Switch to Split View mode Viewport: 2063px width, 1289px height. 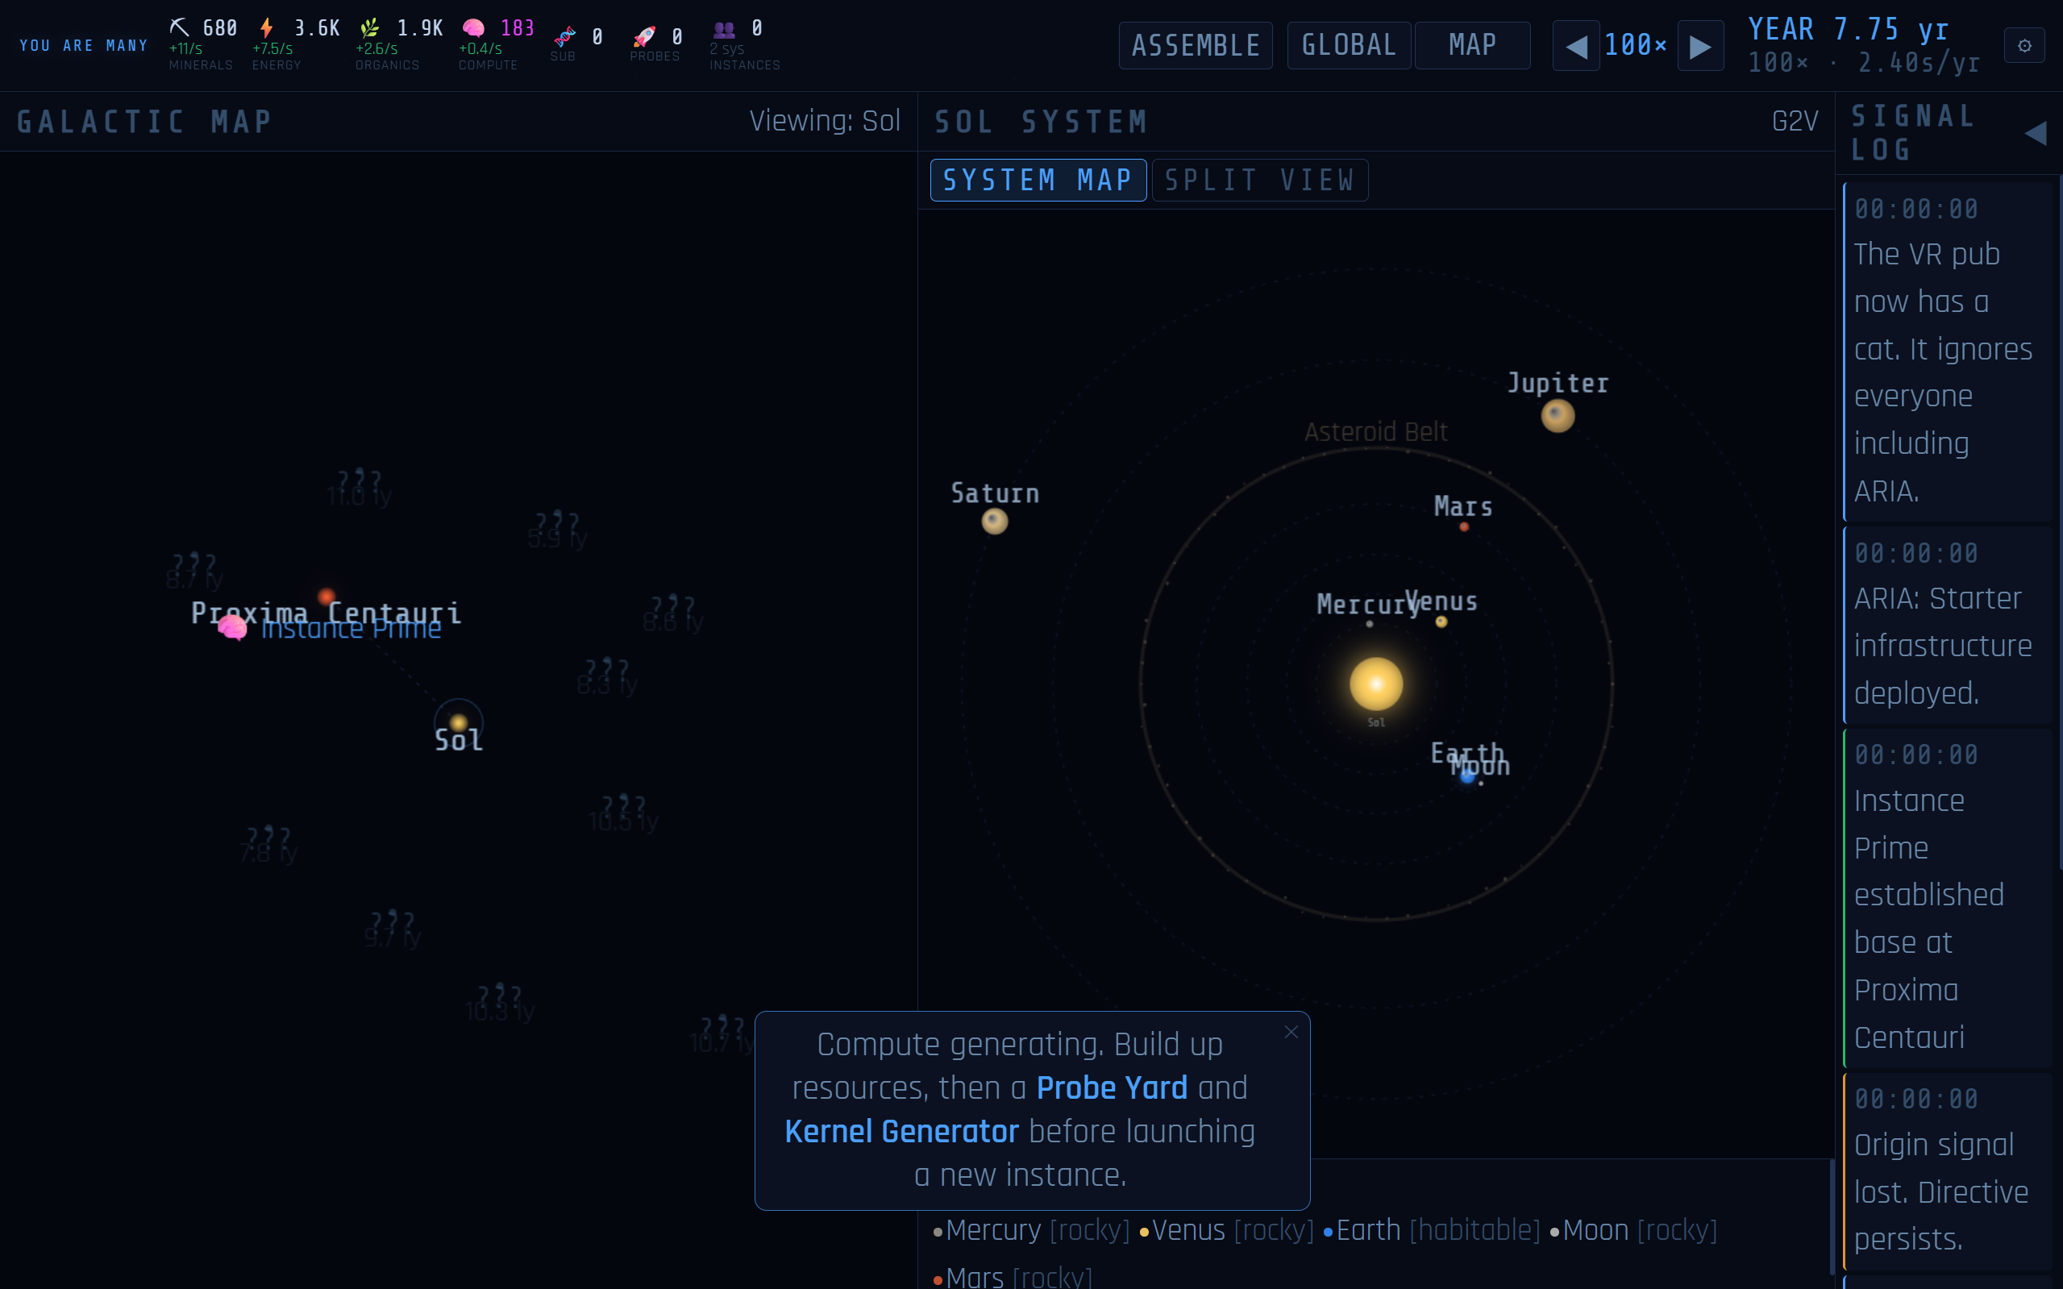click(x=1259, y=180)
